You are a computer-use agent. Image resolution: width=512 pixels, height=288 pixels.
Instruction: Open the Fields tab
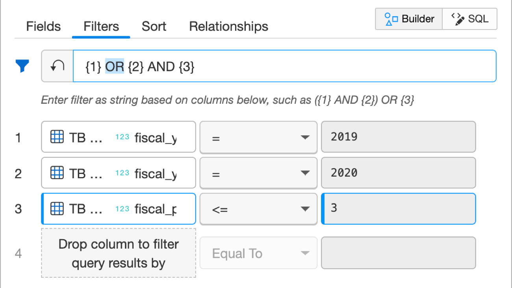tap(43, 26)
